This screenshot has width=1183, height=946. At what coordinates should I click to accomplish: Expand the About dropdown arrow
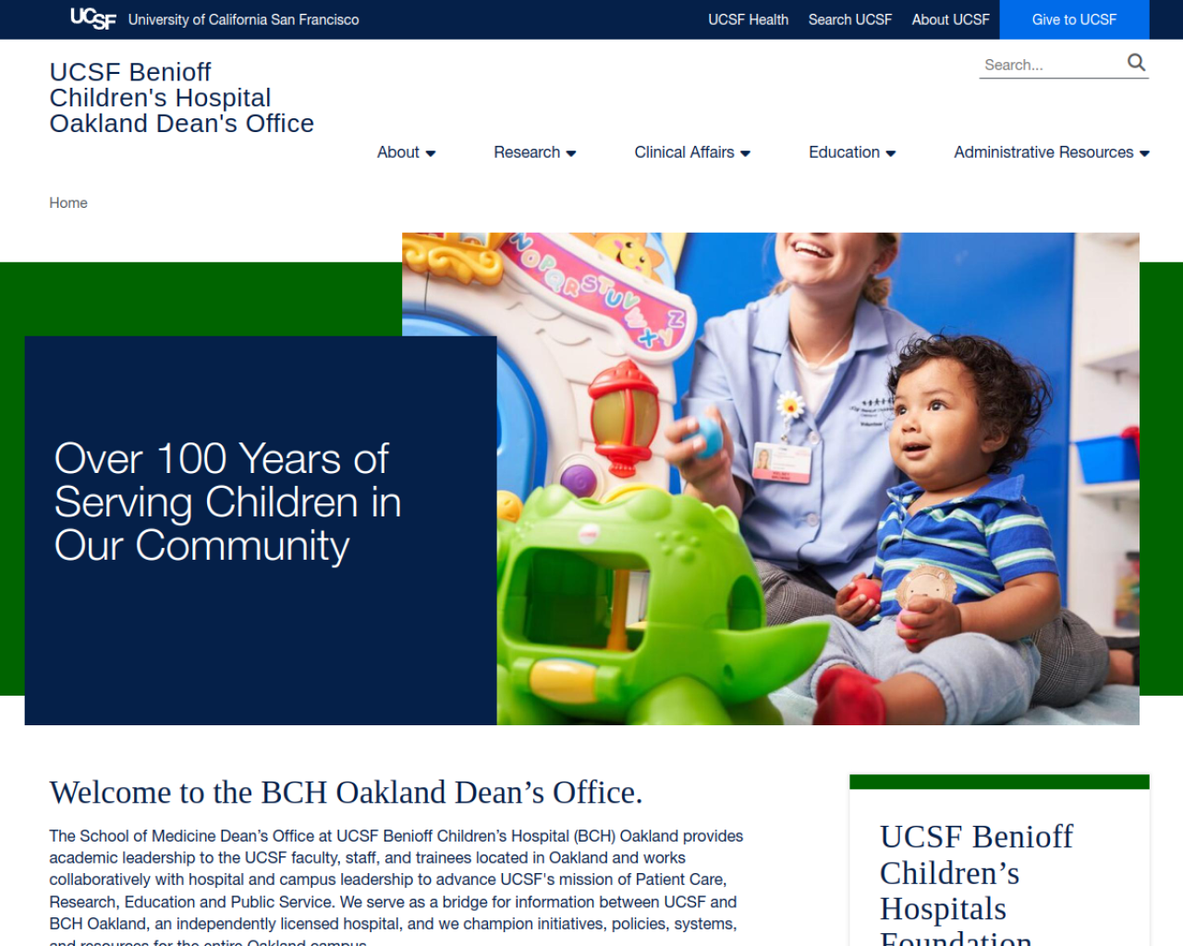coord(431,153)
